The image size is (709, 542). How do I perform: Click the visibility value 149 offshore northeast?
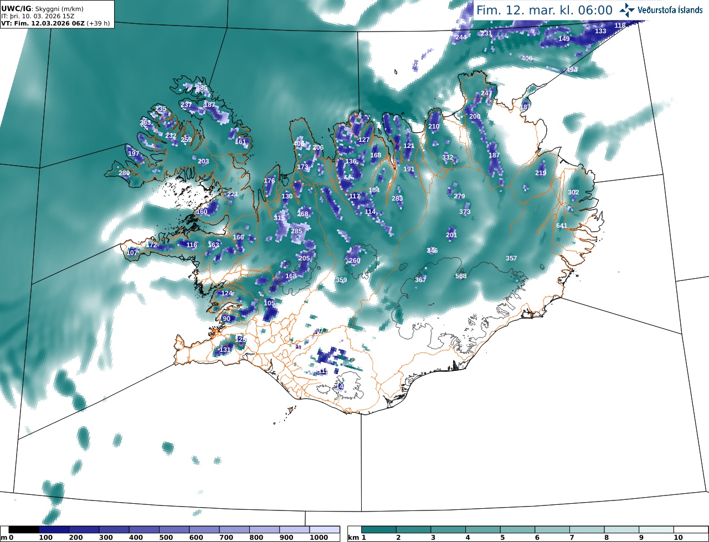pos(564,39)
